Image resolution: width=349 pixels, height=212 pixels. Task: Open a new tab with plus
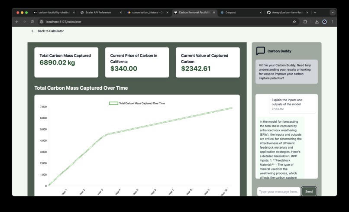[x=315, y=13]
